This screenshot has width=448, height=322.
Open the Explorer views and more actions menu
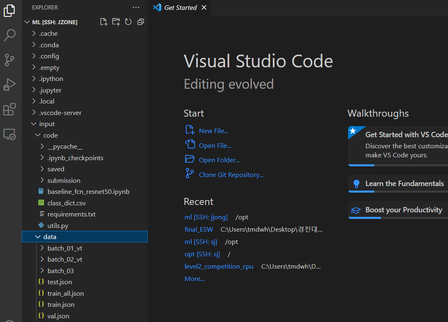[136, 7]
